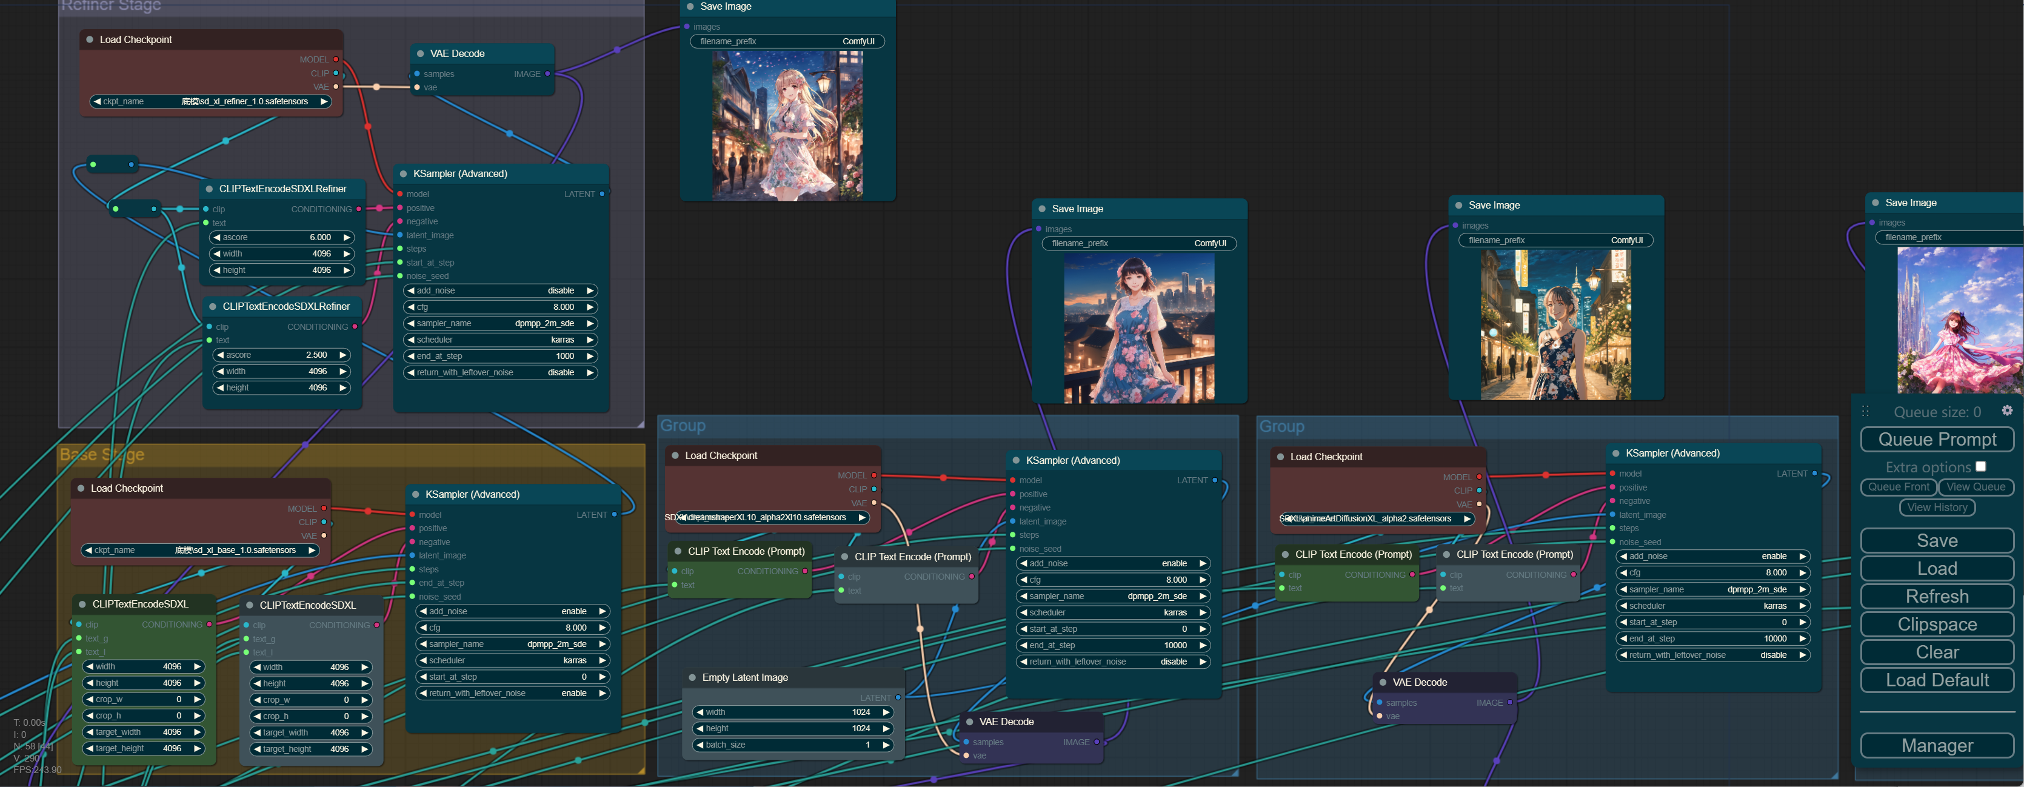The height and width of the screenshot is (787, 2024).
Task: Toggle add_noise disable in refiner KSampler
Action: click(501, 291)
